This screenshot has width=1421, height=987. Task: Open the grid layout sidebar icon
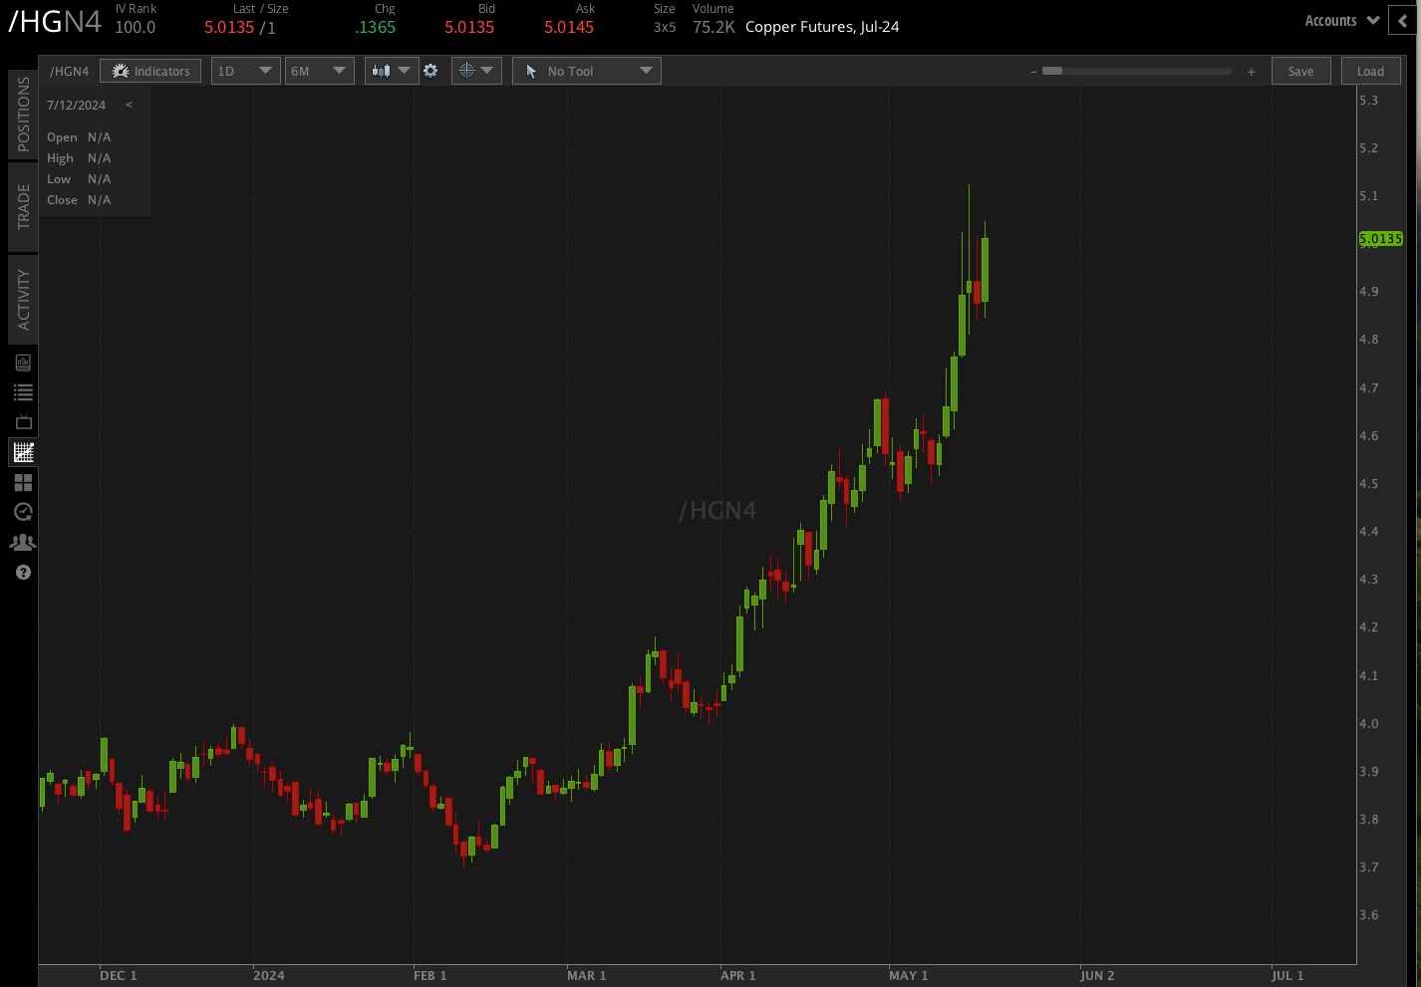(x=23, y=482)
